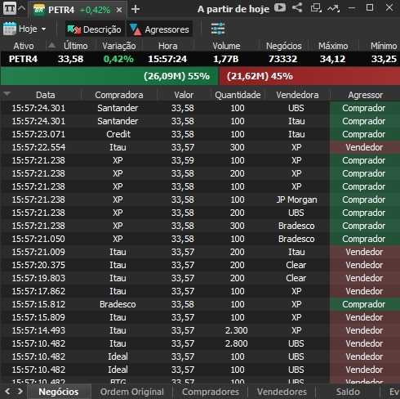Viewport: 400px width, 399px height.
Task: Click the 2.800 quantity cell
Action: coord(236,343)
